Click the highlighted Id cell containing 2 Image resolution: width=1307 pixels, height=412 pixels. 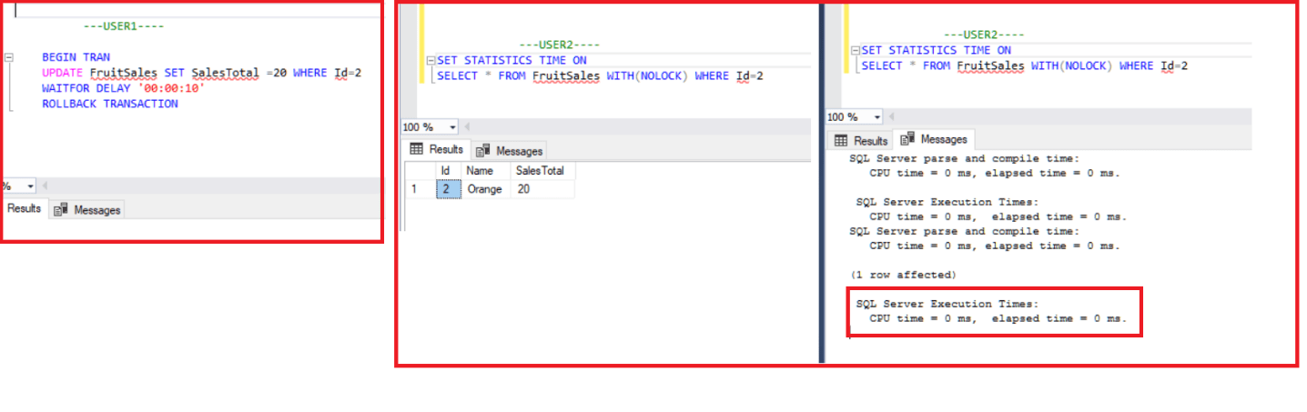pos(449,189)
